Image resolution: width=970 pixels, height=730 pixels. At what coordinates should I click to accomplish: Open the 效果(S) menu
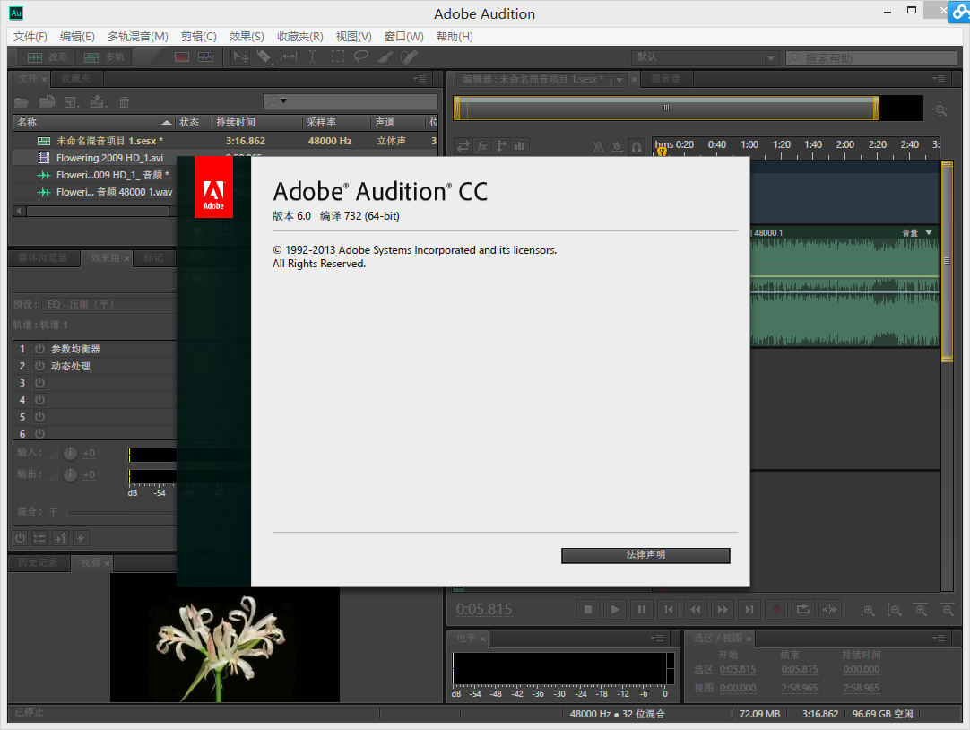point(247,37)
